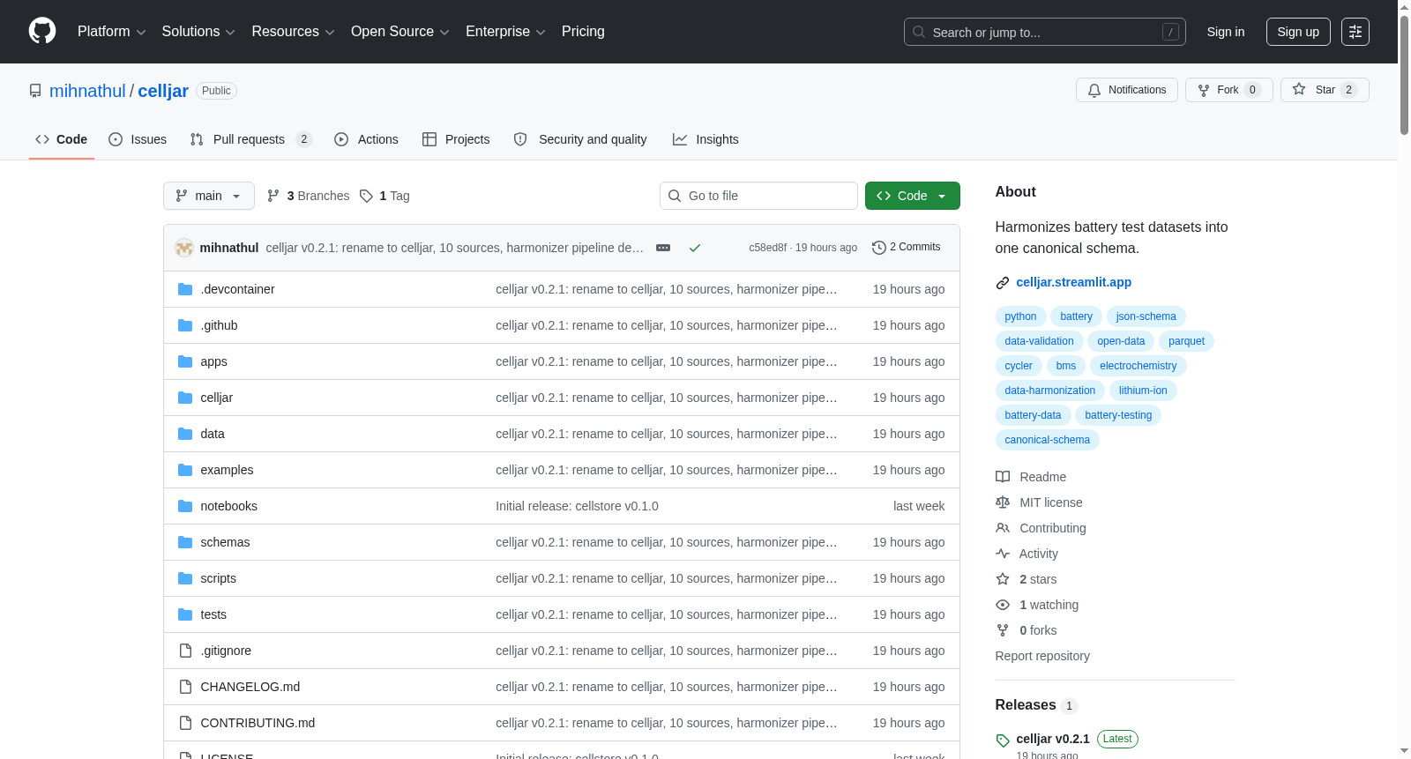
Task: Select the json-schema topic tag
Action: (1146, 316)
